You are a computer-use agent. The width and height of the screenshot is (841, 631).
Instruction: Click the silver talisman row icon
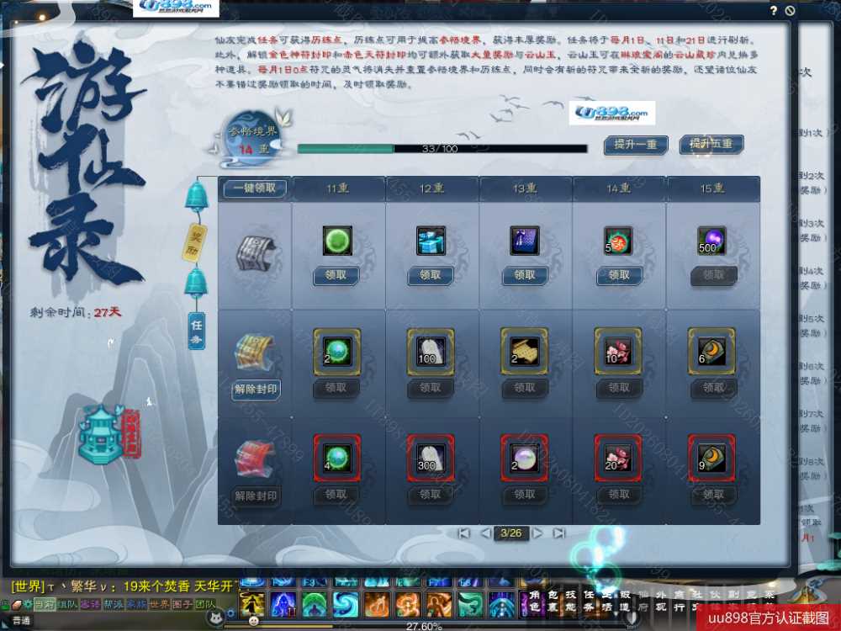256,253
